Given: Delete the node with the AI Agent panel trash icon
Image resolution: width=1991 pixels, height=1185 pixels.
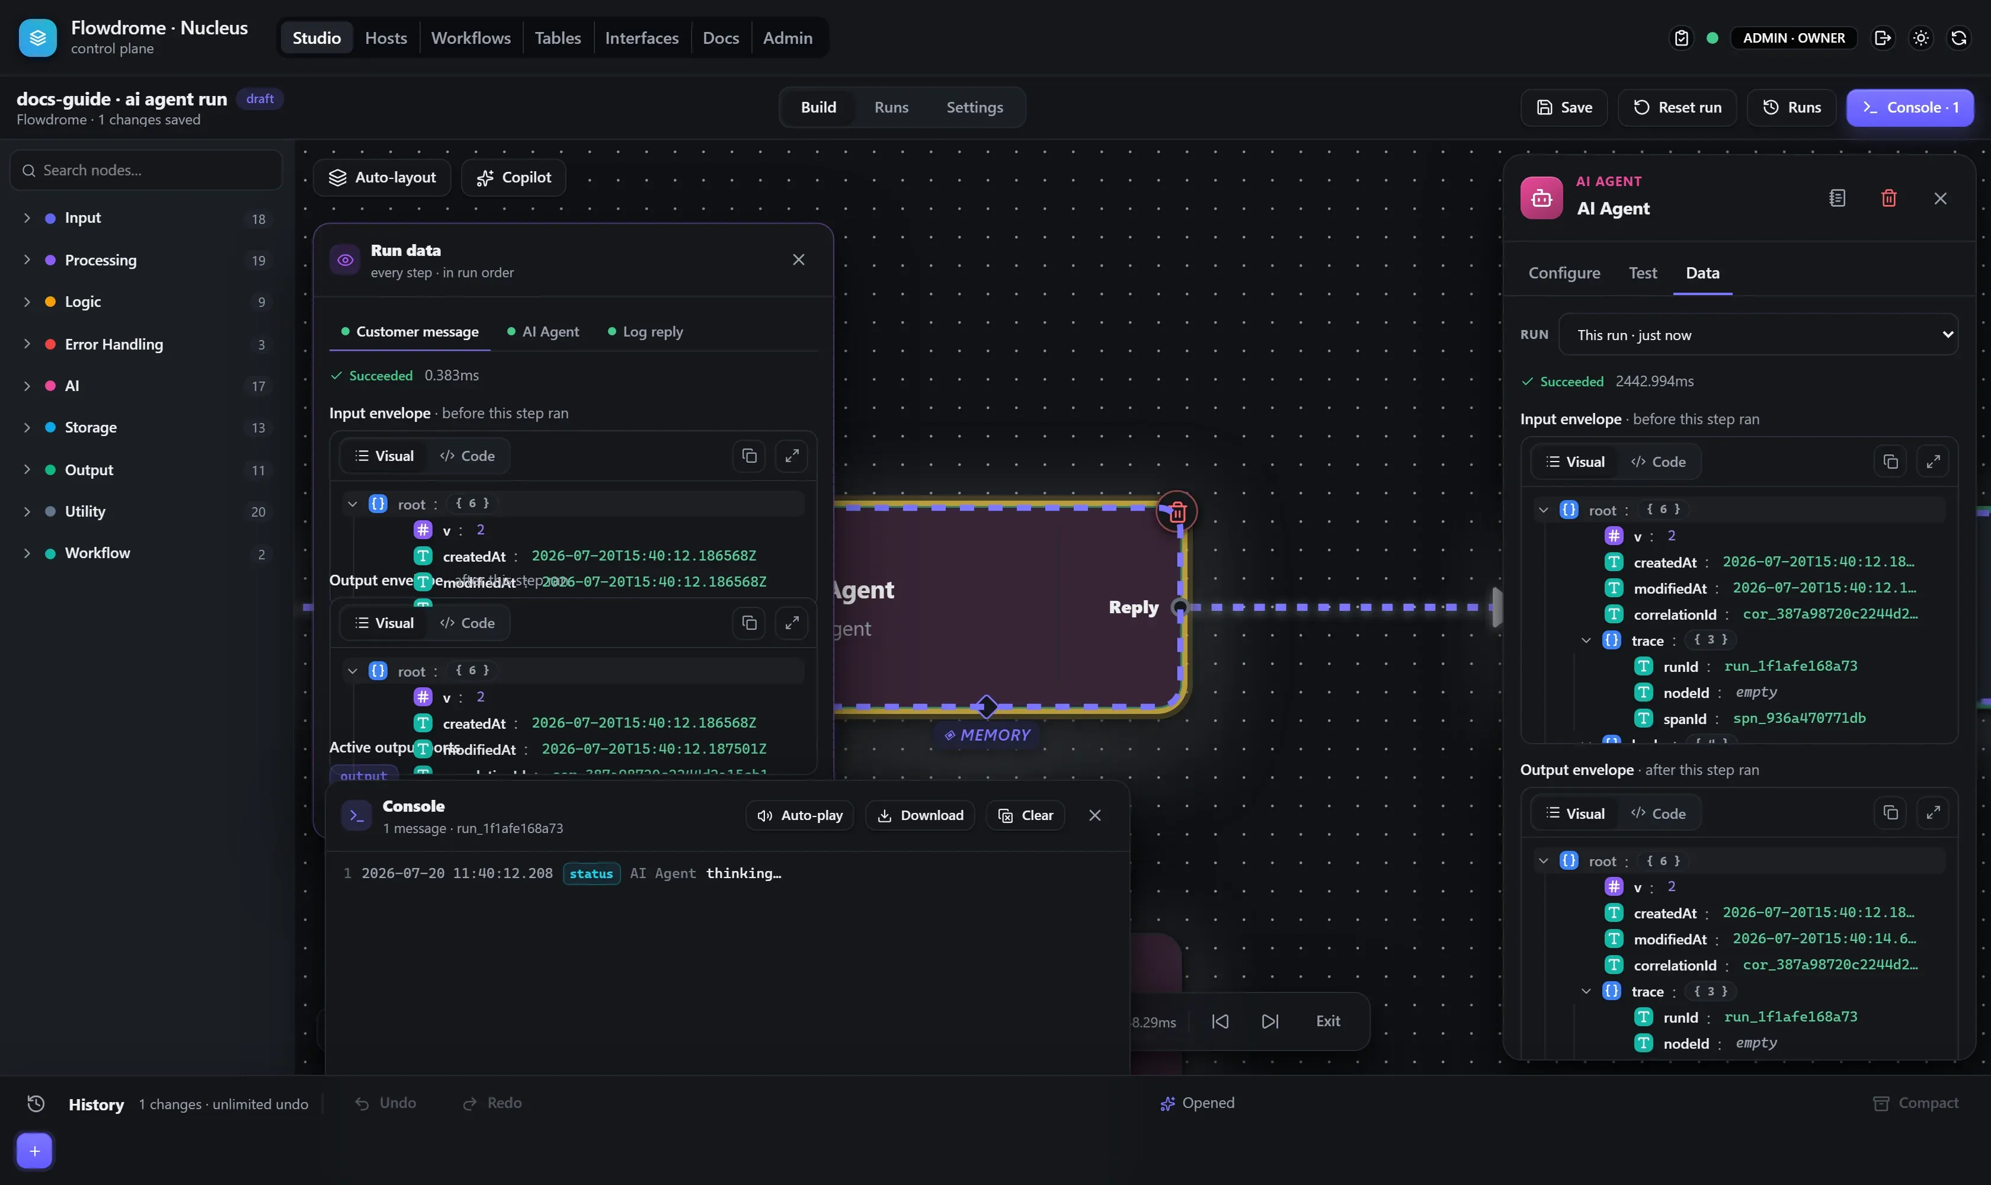Looking at the screenshot, I should [1888, 198].
